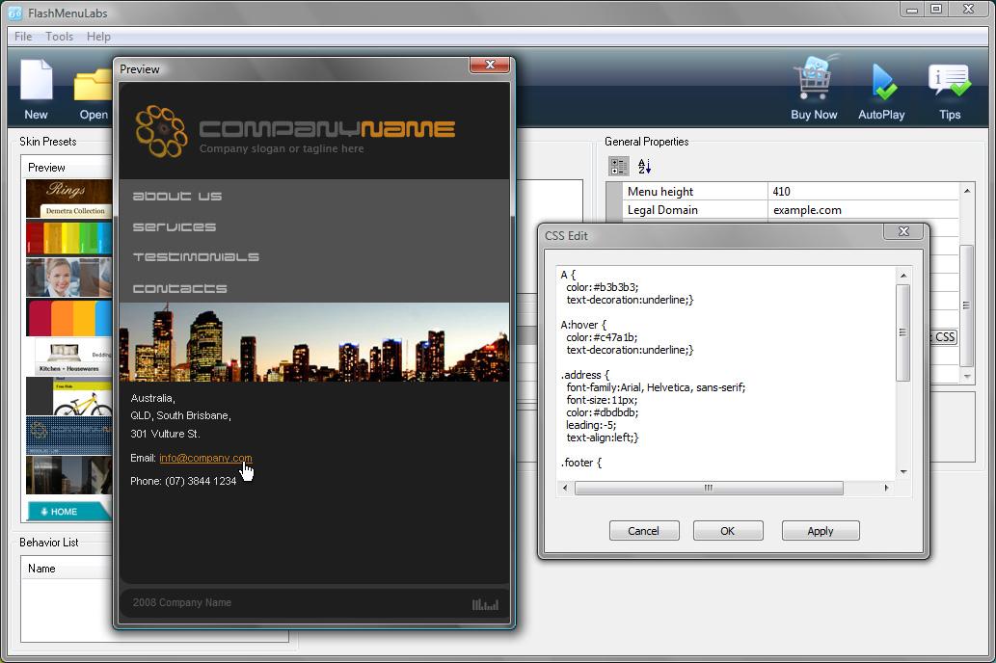Image resolution: width=996 pixels, height=663 pixels.
Task: Click the Open folder toolbar icon
Action: pos(94,85)
